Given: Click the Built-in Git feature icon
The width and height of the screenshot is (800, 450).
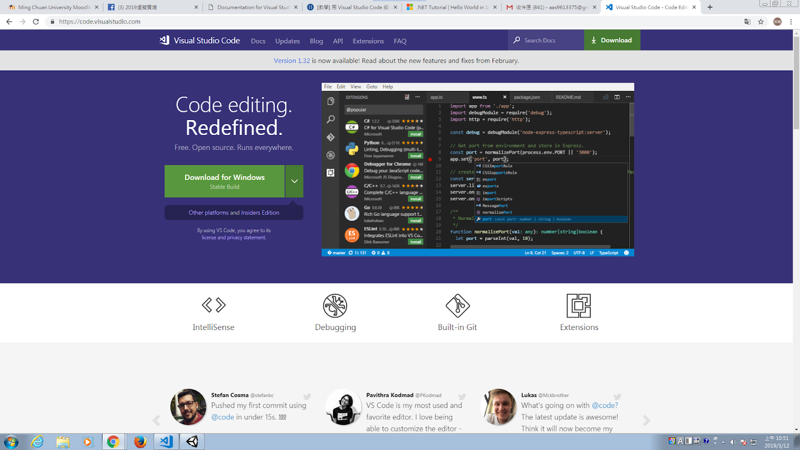Looking at the screenshot, I should click(457, 305).
